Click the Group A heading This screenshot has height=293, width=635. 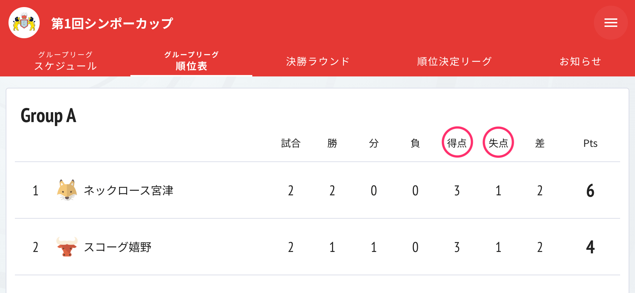tap(49, 116)
